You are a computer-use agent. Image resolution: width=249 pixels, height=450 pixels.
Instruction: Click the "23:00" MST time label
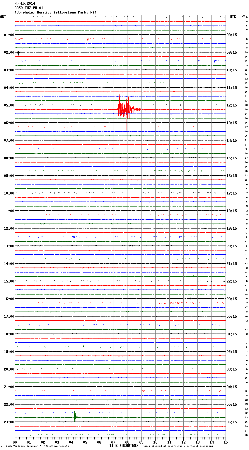(x=9, y=422)
